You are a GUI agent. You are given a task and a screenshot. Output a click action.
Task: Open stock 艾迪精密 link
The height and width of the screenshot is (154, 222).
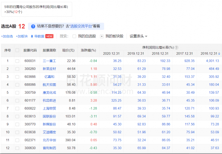pos(49,132)
